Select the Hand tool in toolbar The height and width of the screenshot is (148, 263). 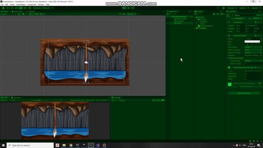(3, 8)
